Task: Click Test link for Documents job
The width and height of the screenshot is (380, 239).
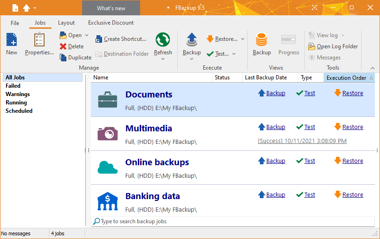Action: 309,93
